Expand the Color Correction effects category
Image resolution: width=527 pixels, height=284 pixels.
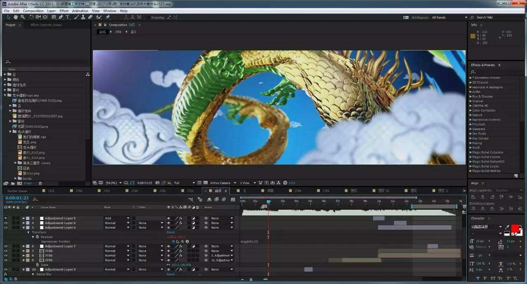pyautogui.click(x=471, y=110)
